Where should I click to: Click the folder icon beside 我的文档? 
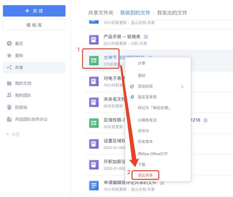(9, 84)
